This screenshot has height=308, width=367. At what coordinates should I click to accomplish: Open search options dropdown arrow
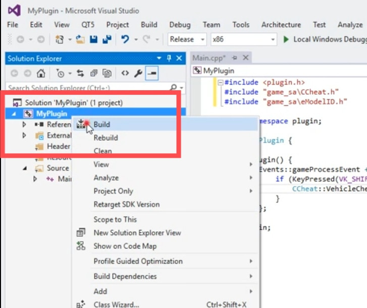tap(182, 88)
